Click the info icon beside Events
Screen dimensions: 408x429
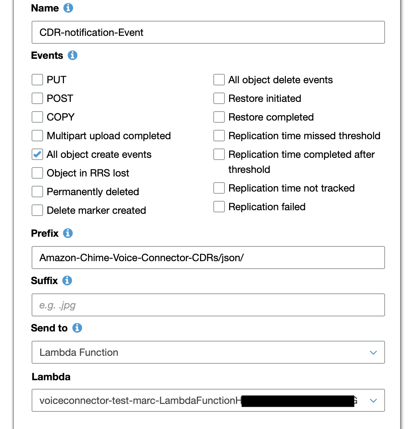click(x=73, y=55)
